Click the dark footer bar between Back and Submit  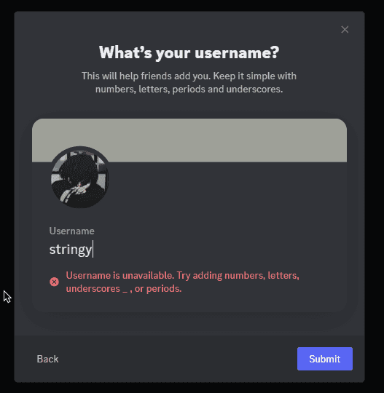[178, 359]
